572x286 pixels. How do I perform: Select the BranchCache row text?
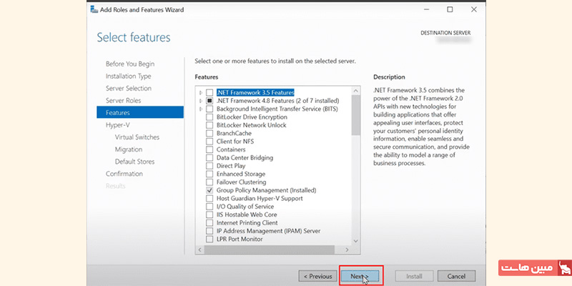[x=234, y=133]
